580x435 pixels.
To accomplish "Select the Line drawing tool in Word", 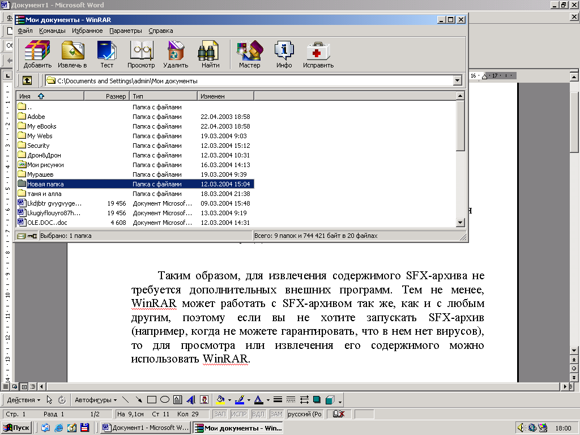I will coord(125,400).
